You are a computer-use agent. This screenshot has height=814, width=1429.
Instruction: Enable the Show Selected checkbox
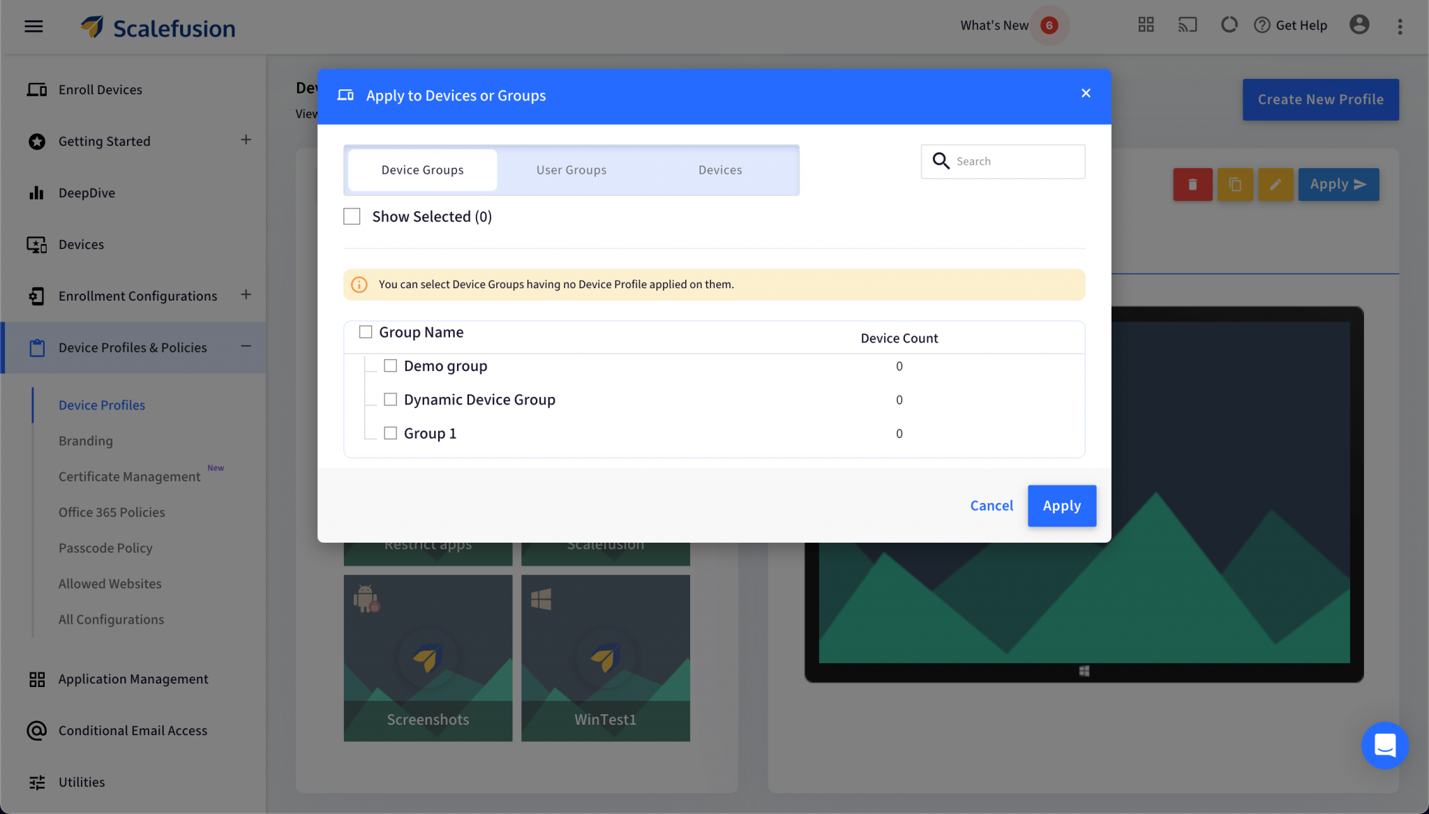352,217
